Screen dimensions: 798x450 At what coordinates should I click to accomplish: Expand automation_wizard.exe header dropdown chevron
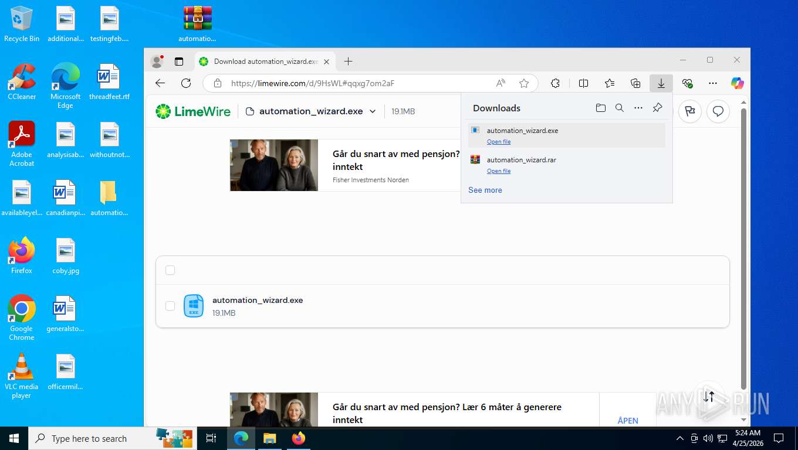point(373,111)
